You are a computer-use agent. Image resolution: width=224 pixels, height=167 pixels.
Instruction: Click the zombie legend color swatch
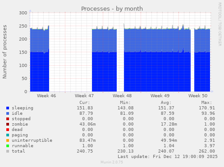pos(8,124)
